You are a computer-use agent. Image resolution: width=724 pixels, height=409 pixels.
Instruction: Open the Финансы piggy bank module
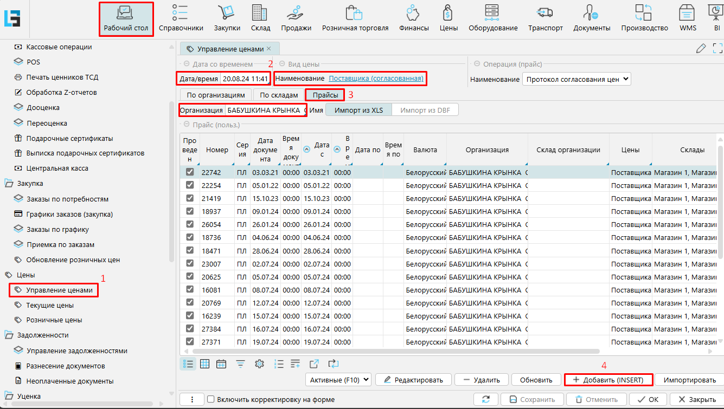point(414,18)
